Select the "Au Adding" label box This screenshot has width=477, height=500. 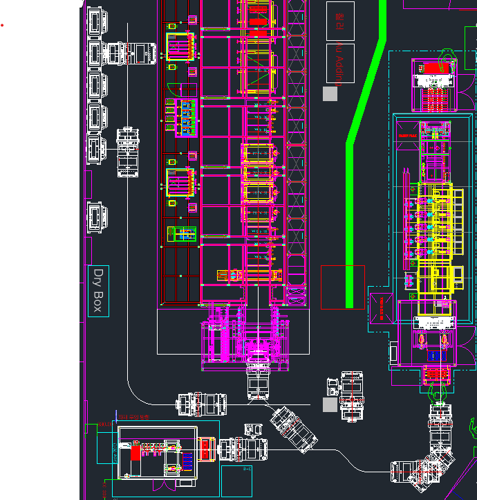click(x=339, y=63)
